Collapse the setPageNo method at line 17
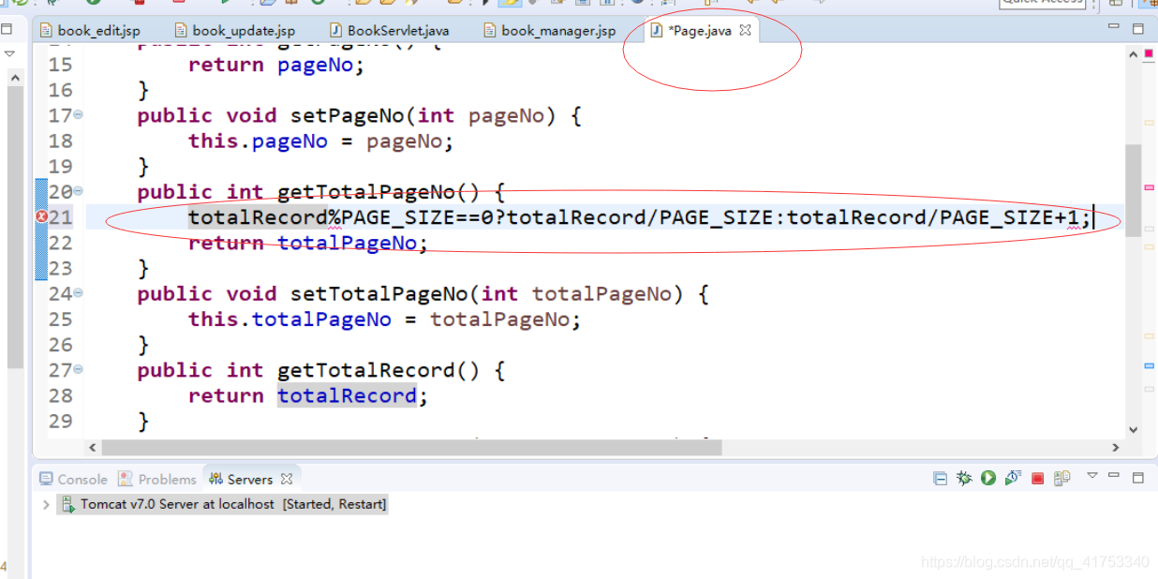The width and height of the screenshot is (1158, 579). [79, 114]
